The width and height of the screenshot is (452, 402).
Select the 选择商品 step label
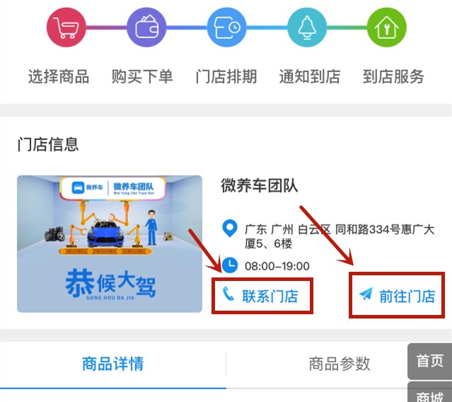(x=59, y=76)
